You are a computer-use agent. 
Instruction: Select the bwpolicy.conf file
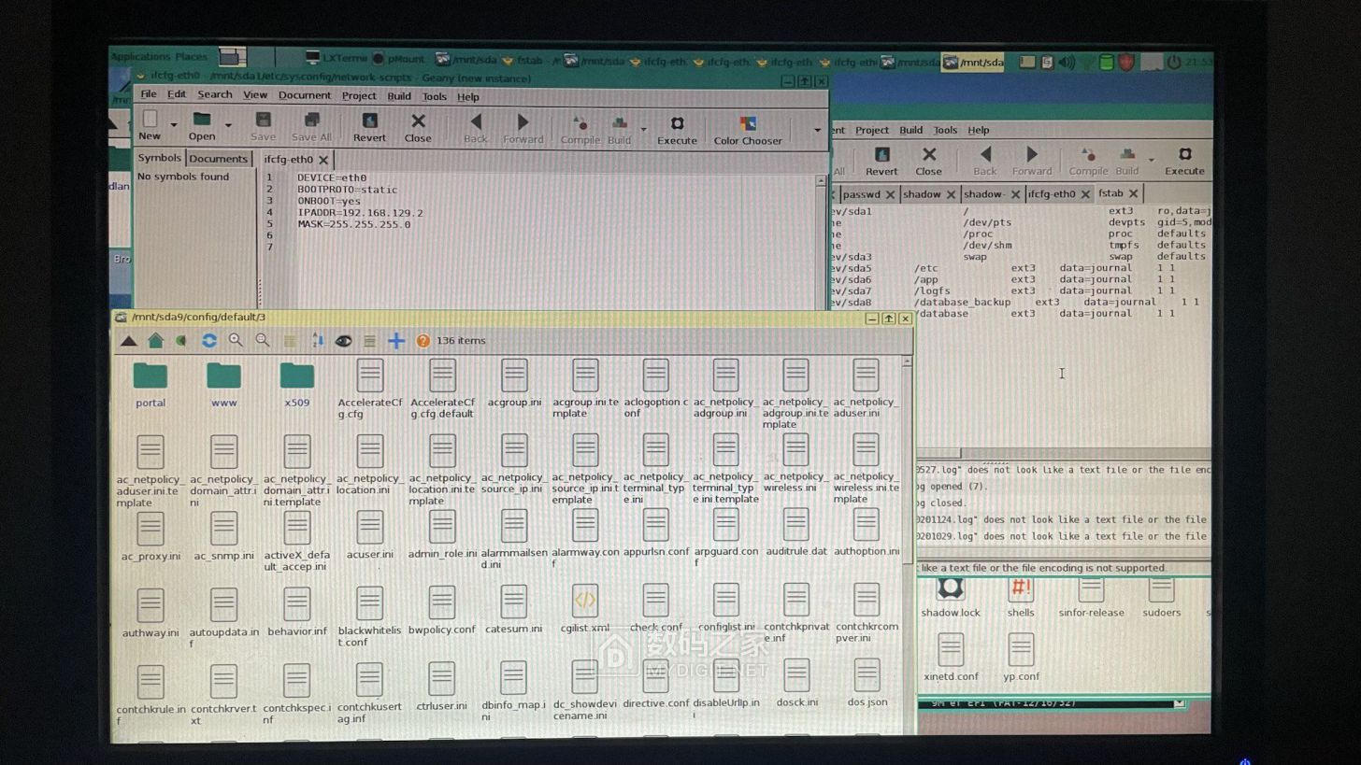[442, 610]
